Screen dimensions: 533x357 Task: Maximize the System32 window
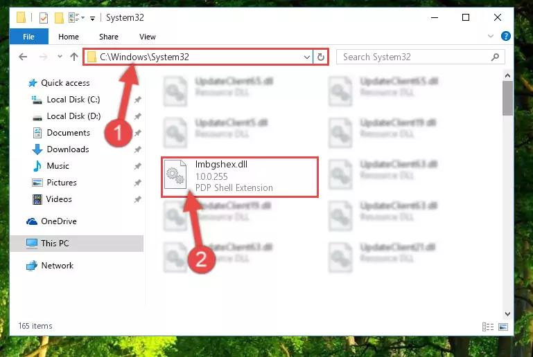tap(466, 17)
